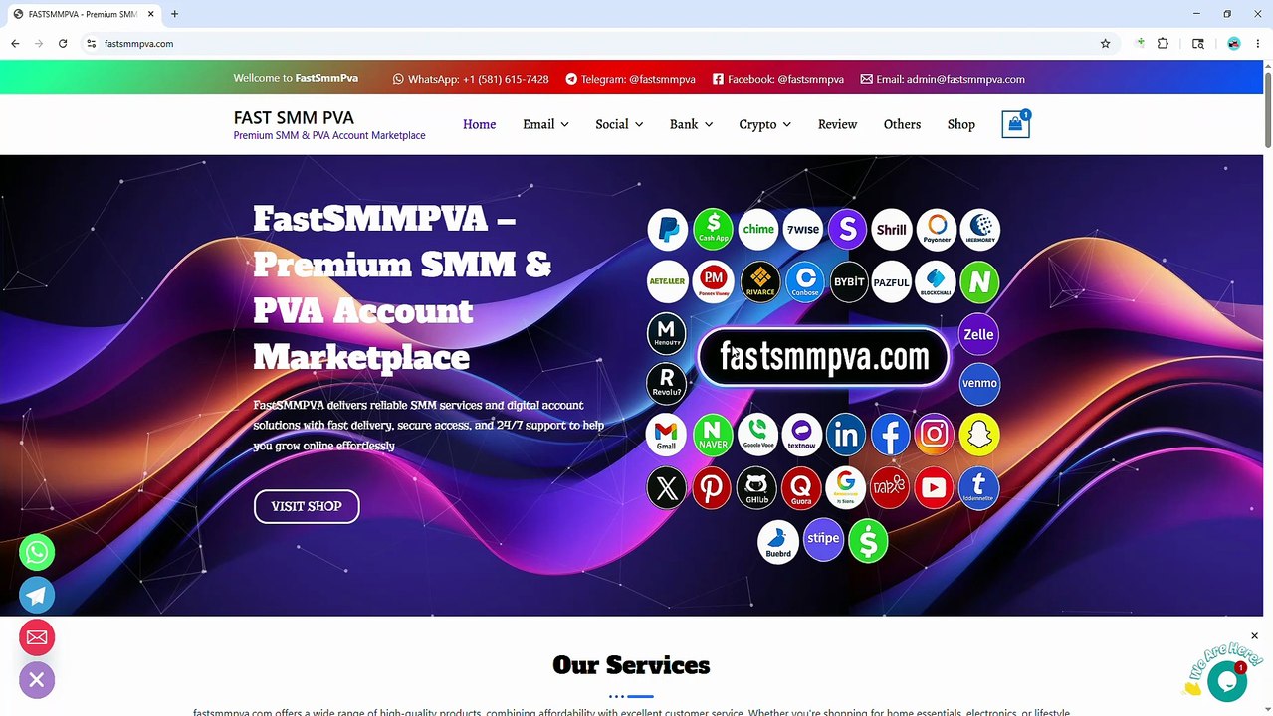The height and width of the screenshot is (716, 1273).
Task: Close the FASTSMMPVA browser tab
Action: [x=152, y=14]
